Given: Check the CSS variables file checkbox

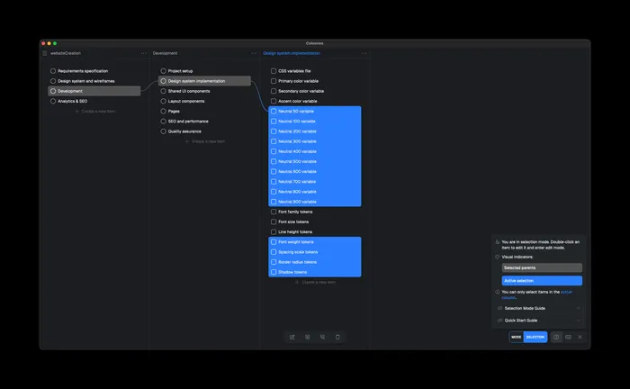Looking at the screenshot, I should click(x=274, y=71).
